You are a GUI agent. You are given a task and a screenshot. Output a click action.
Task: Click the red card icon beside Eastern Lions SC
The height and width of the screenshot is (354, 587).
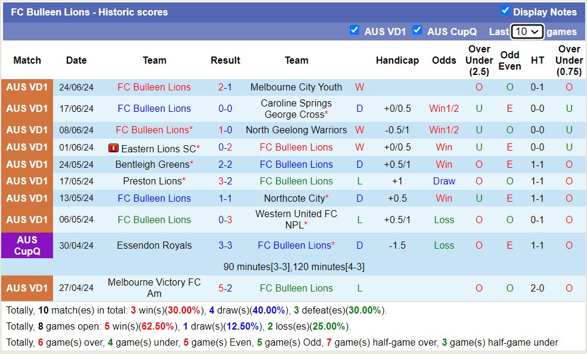tap(113, 147)
